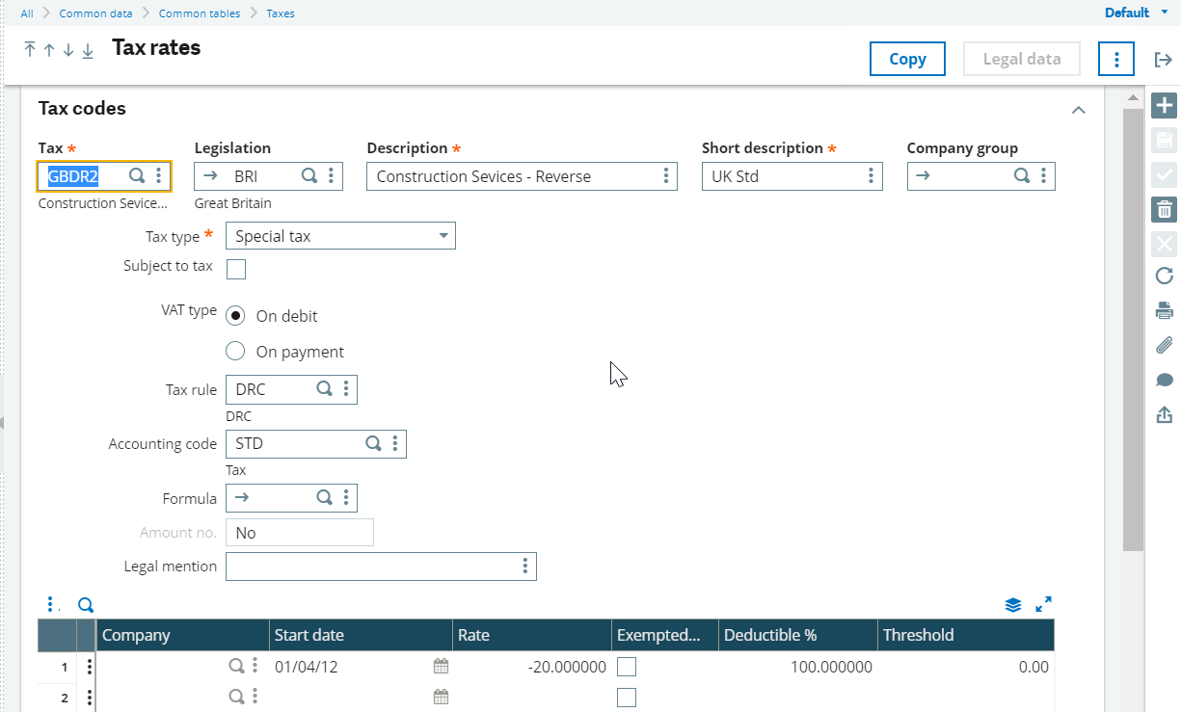Toggle Exempted checkbox in row 2
This screenshot has height=712, width=1181.
[x=627, y=698]
